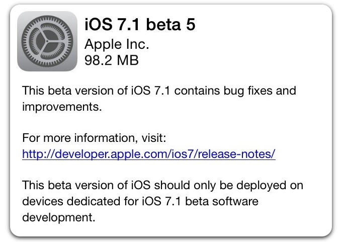
Task: Click the 98.2 MB download size
Action: coord(111,60)
